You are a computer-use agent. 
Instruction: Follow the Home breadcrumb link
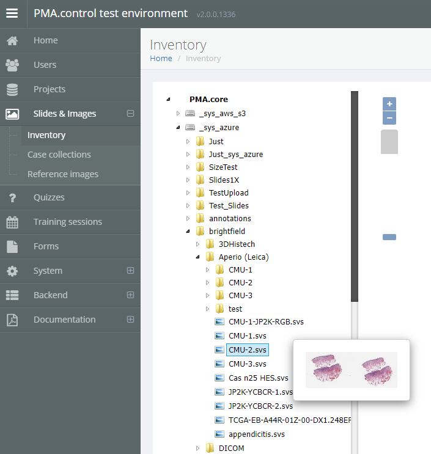(x=161, y=59)
